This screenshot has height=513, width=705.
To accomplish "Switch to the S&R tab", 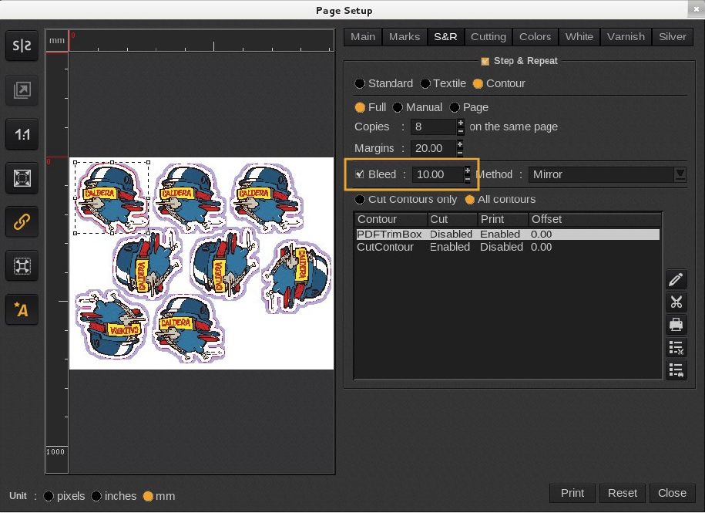I will pyautogui.click(x=445, y=37).
